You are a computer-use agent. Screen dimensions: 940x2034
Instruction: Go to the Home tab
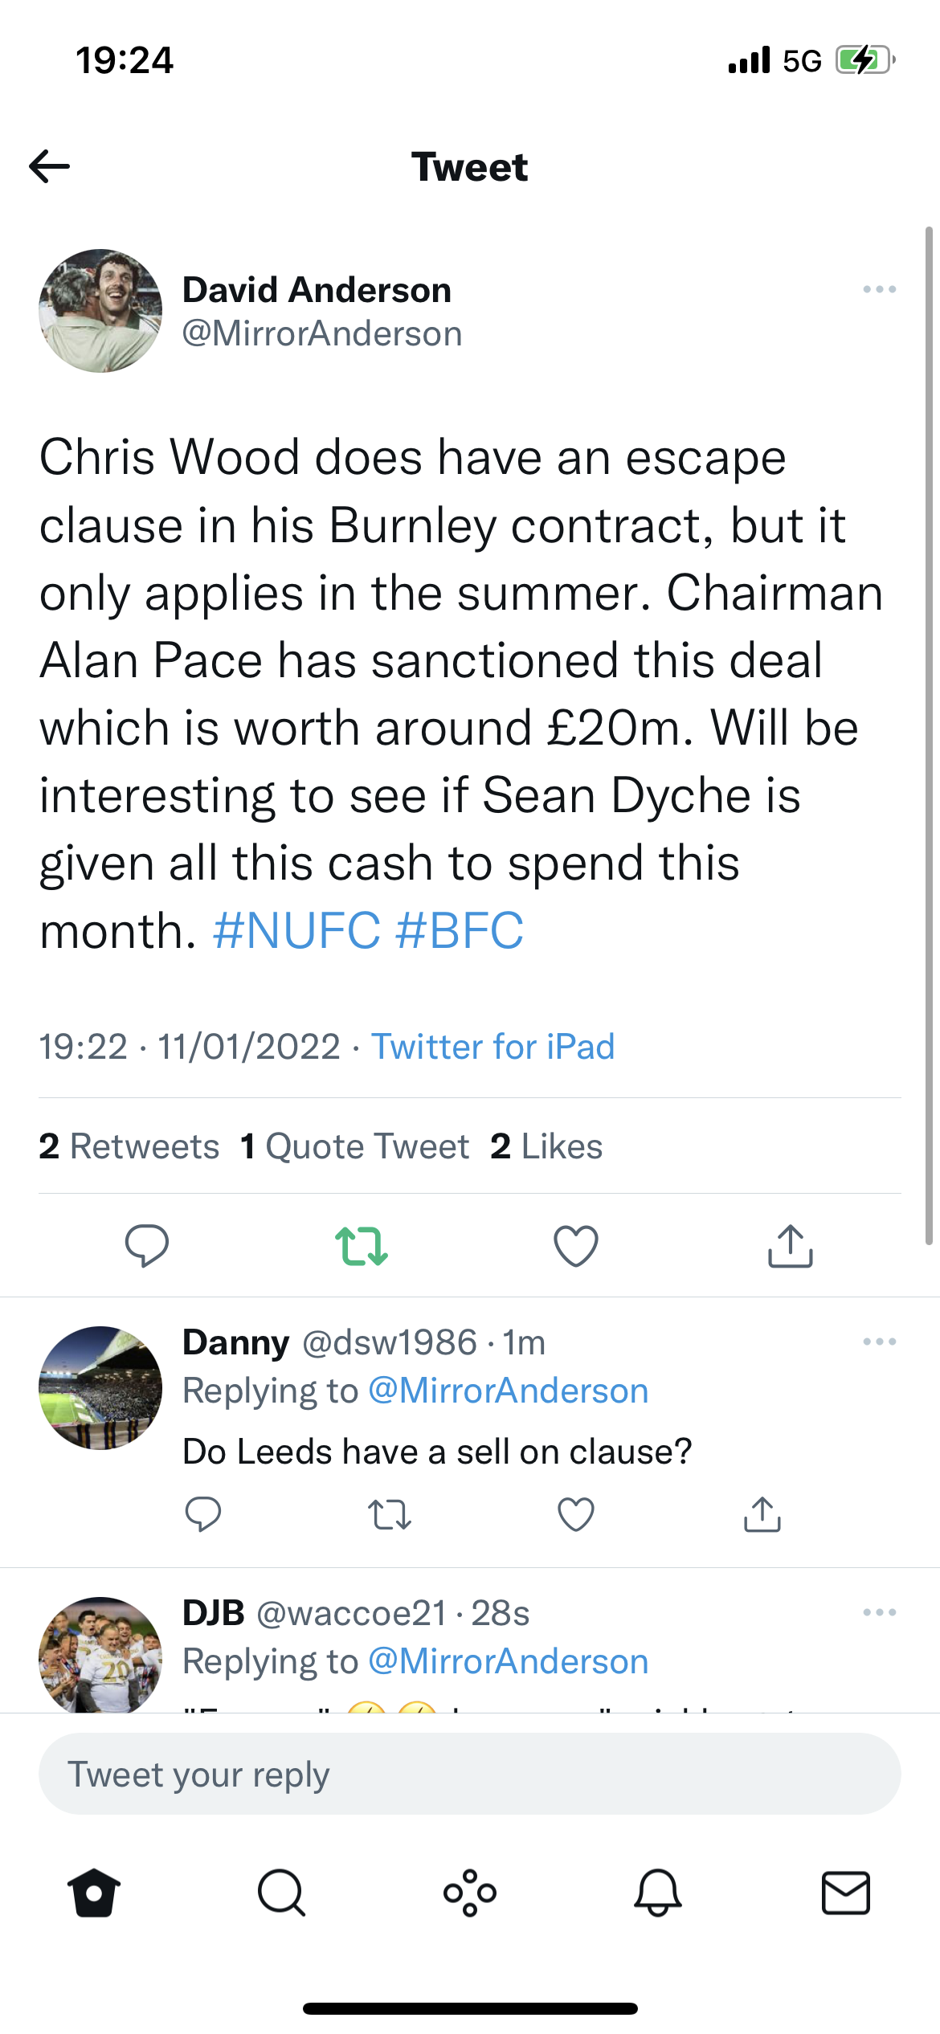click(x=94, y=1893)
